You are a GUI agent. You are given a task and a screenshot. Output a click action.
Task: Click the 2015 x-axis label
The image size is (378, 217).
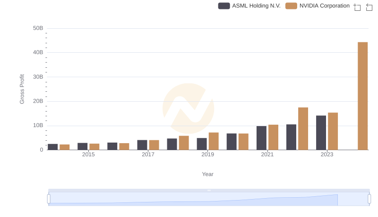click(88, 154)
